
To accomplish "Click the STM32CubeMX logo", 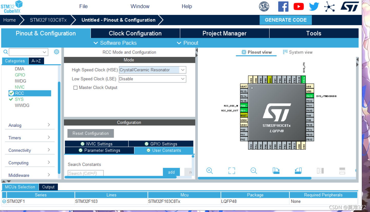I will click(12, 7).
